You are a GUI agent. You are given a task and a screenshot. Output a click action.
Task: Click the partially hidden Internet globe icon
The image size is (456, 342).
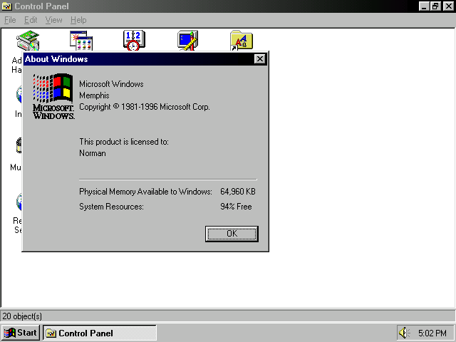[19, 94]
